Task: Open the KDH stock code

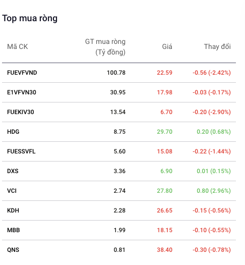Action: pos(13,210)
